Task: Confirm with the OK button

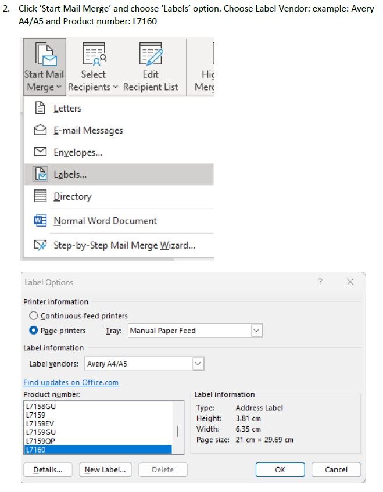Action: pyautogui.click(x=280, y=469)
